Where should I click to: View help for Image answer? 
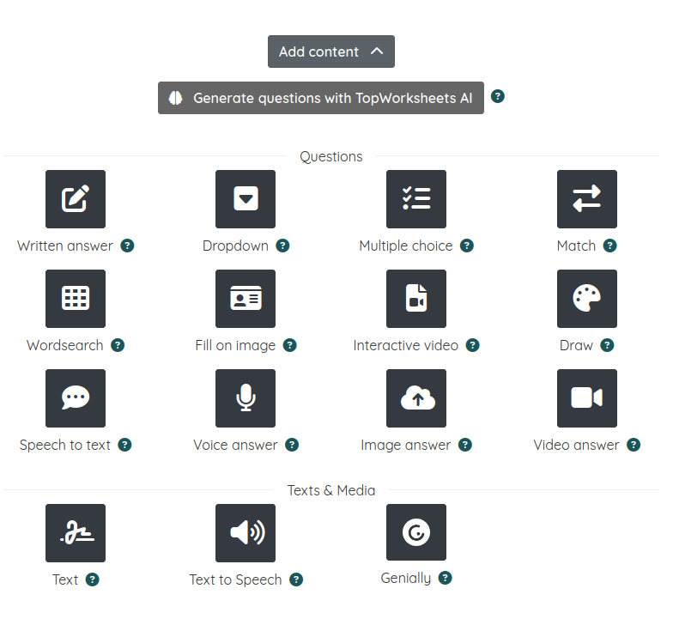(465, 445)
